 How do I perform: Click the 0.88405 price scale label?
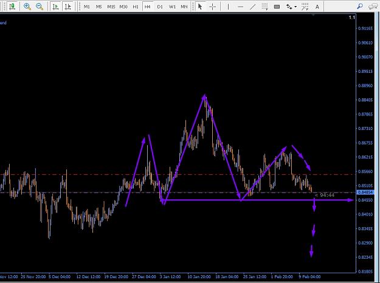point(365,100)
